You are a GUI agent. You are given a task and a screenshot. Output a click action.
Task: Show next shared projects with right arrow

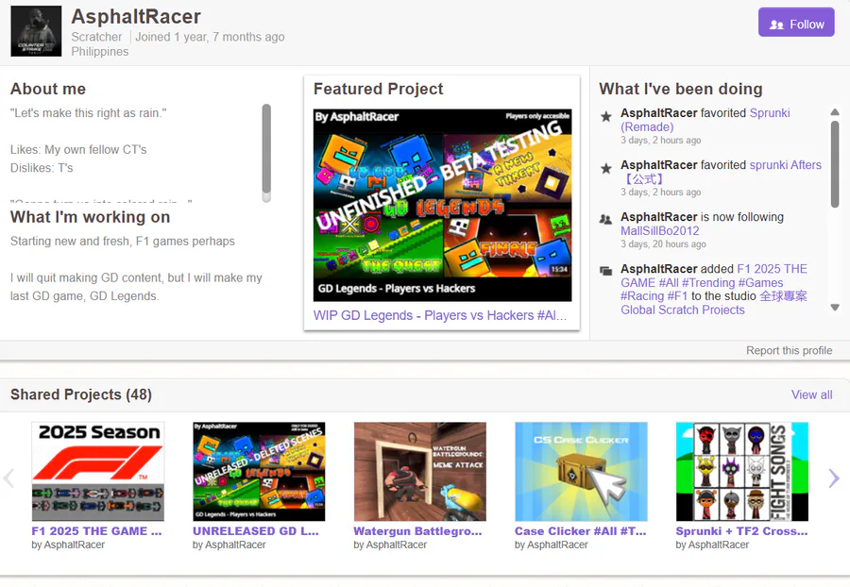click(x=834, y=478)
